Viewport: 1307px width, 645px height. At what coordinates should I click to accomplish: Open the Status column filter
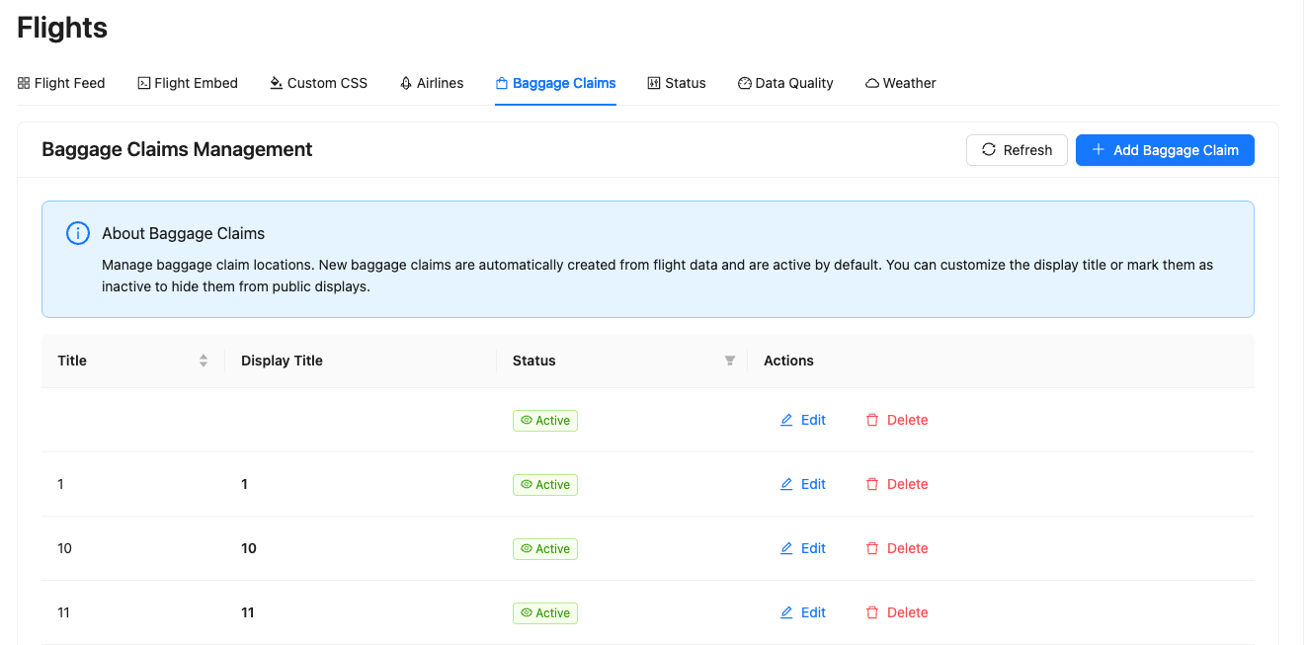(x=730, y=361)
